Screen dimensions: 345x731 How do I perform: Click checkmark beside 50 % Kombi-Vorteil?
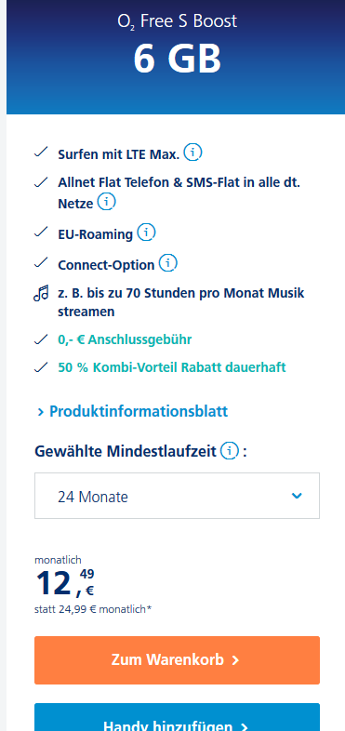[41, 367]
